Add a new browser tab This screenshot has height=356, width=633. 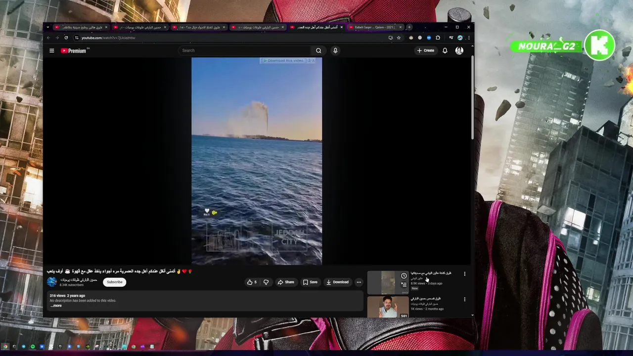[409, 27]
